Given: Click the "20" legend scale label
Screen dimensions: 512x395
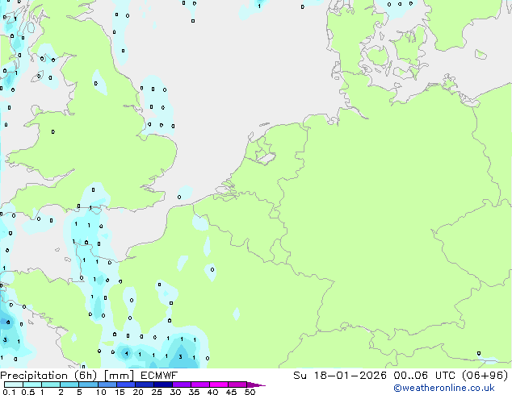Looking at the screenshot, I should (x=138, y=392).
